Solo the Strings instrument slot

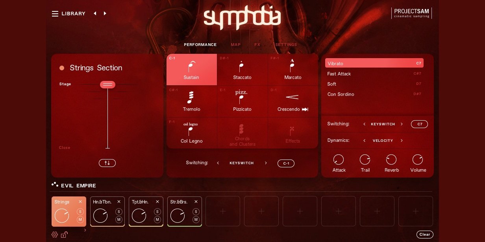point(80,211)
